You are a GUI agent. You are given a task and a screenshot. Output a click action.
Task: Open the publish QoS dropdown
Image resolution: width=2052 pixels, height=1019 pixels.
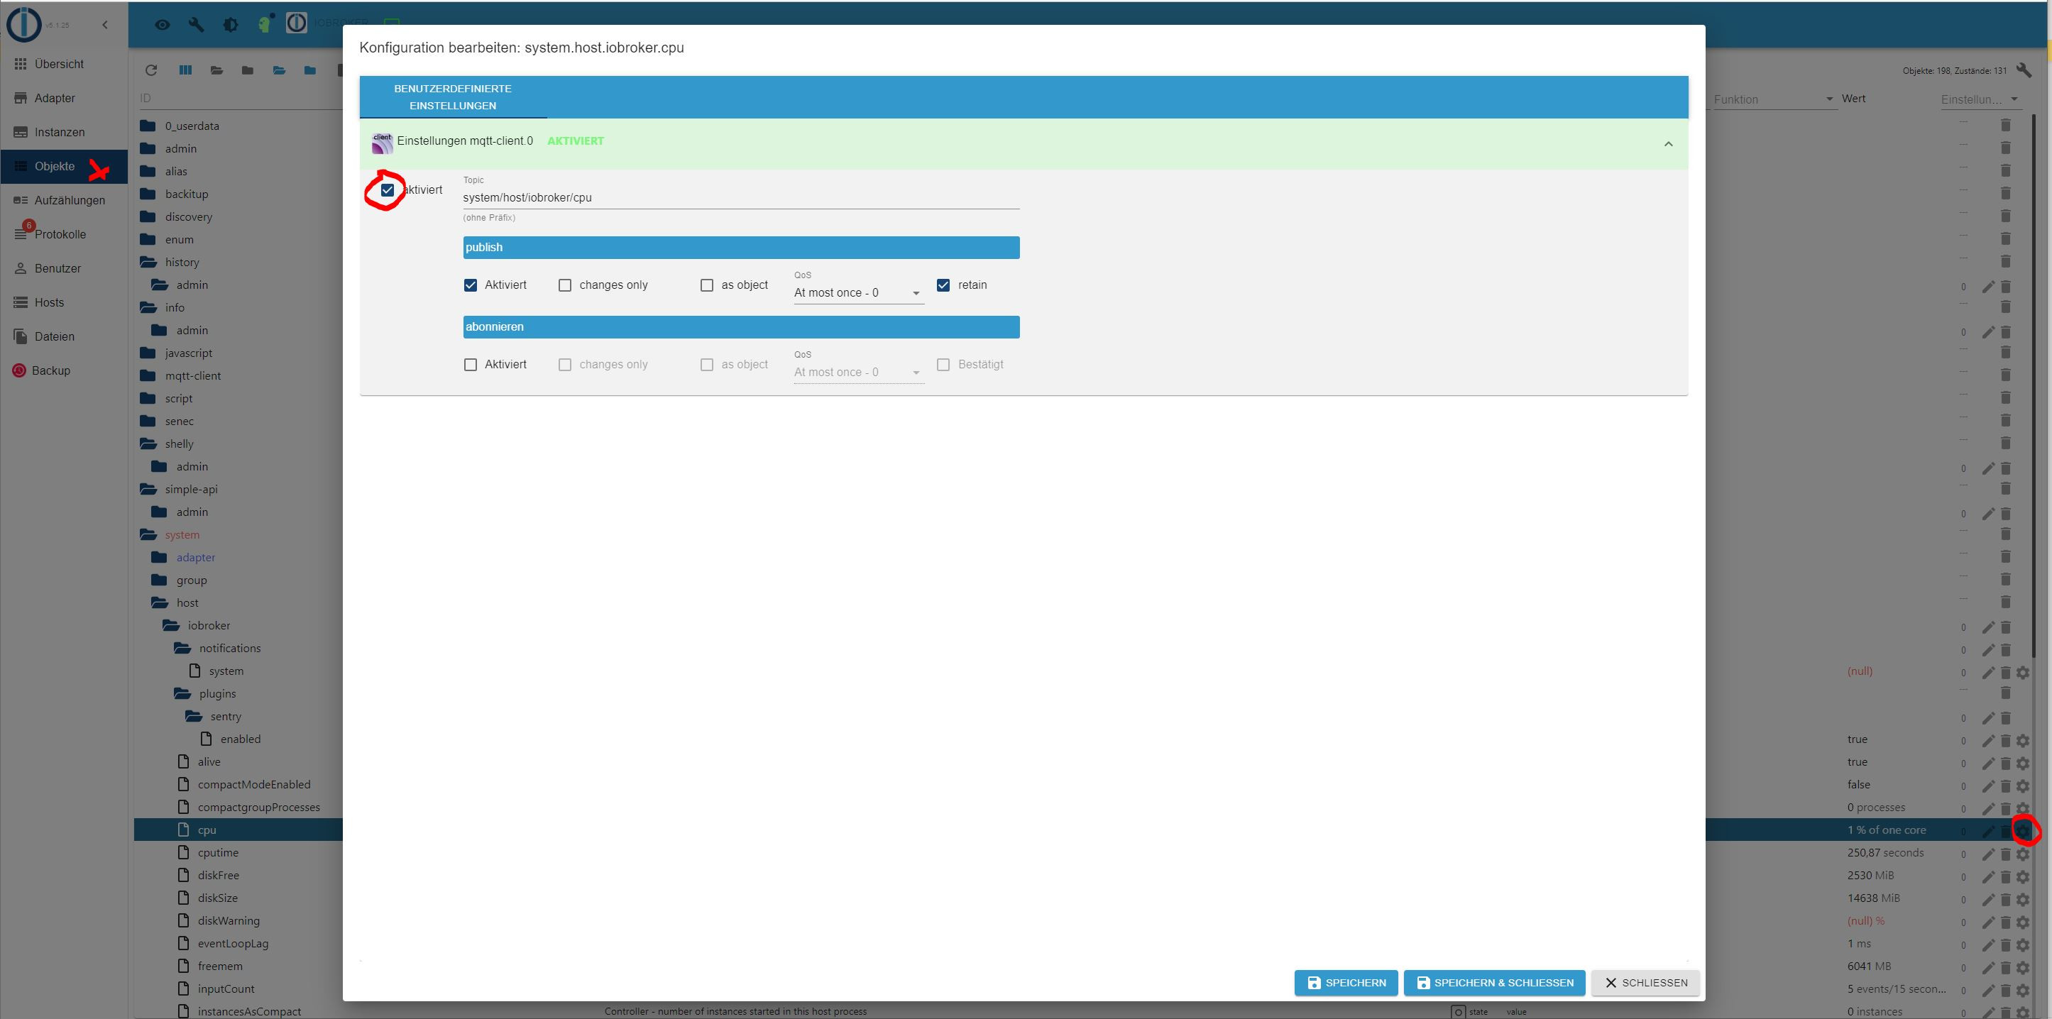[x=858, y=293]
